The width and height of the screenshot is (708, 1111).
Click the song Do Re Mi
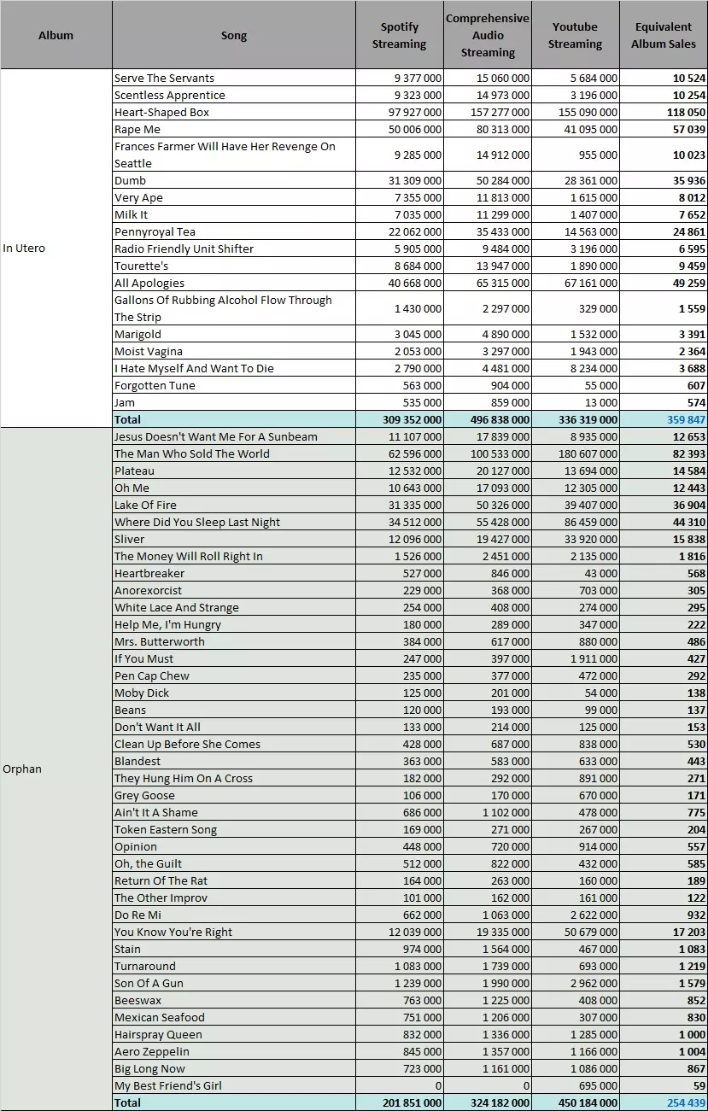click(234, 915)
